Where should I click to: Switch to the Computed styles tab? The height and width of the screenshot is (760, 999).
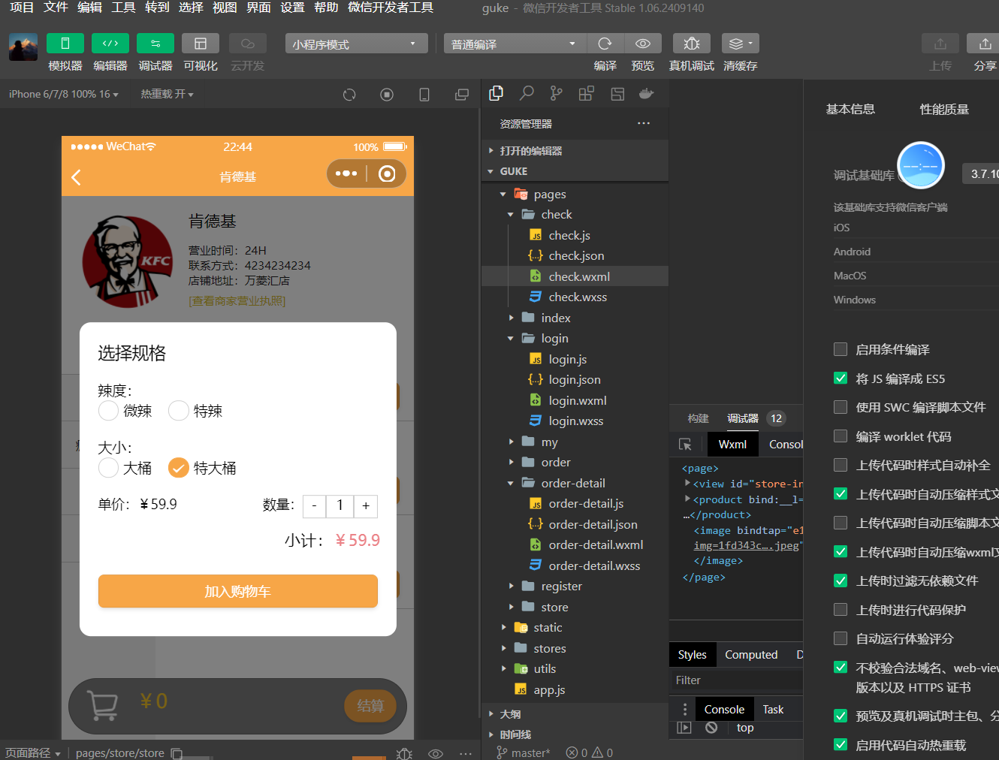tap(751, 654)
